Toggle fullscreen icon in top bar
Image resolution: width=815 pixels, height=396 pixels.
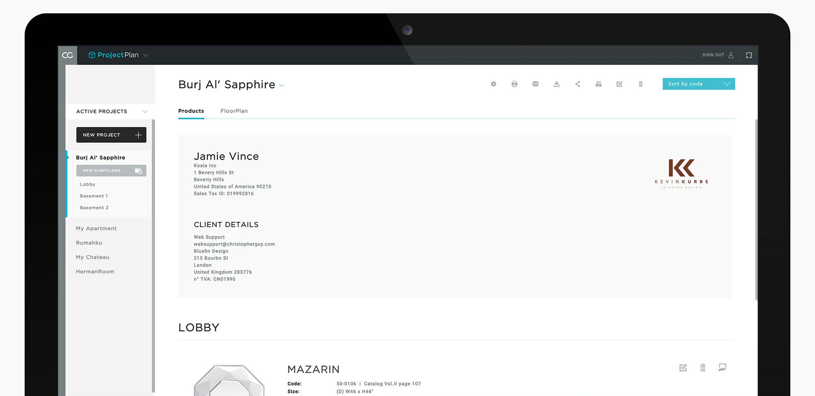(749, 55)
